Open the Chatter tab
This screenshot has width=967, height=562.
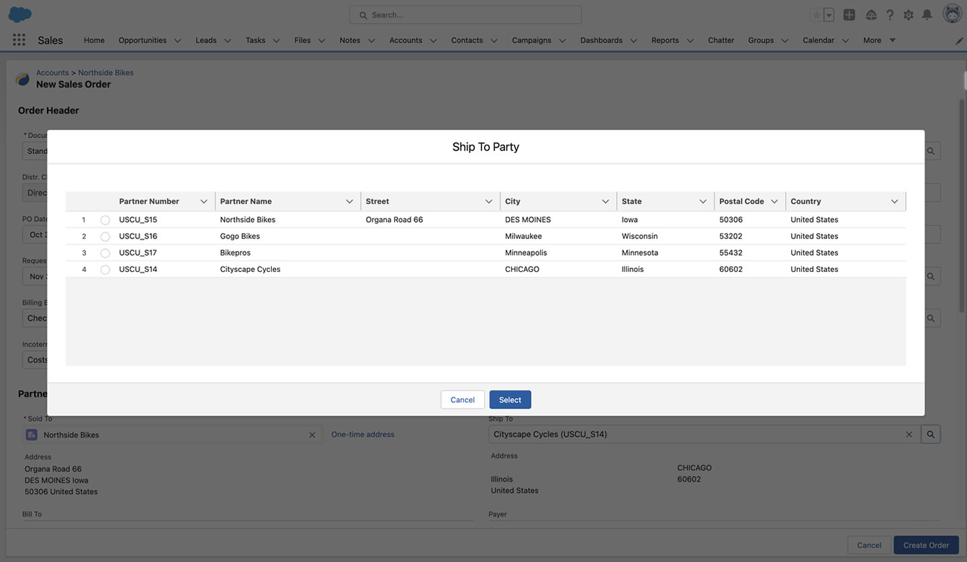(721, 40)
